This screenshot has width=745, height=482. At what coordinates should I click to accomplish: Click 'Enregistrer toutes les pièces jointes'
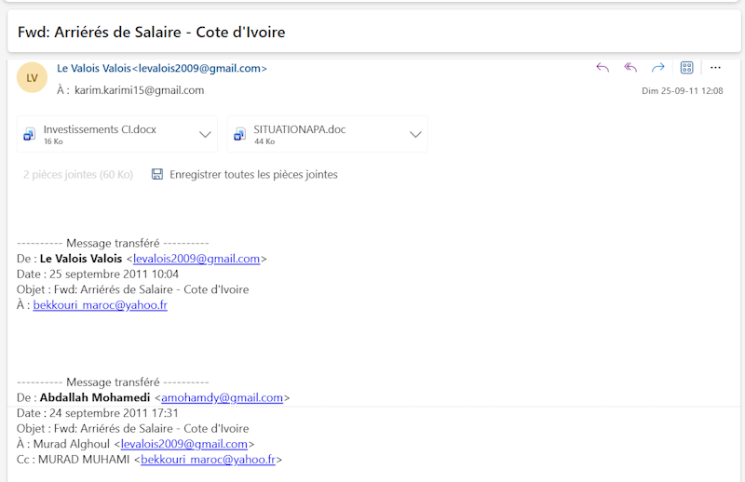click(x=253, y=174)
